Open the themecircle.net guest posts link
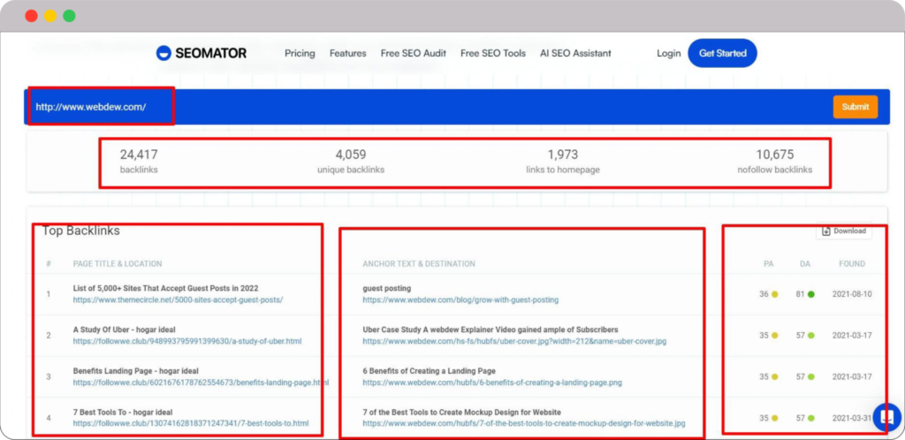905x440 pixels. pos(178,300)
